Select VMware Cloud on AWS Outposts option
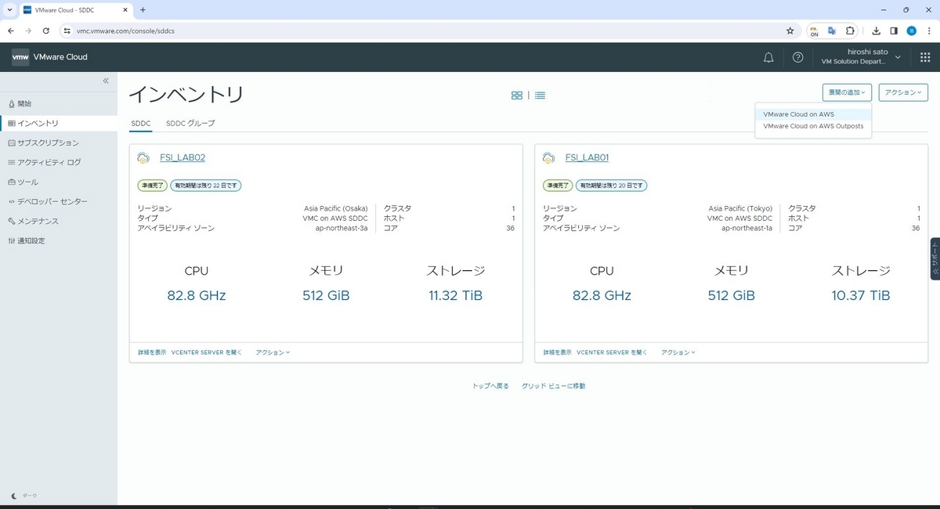The image size is (940, 509). 813,126
